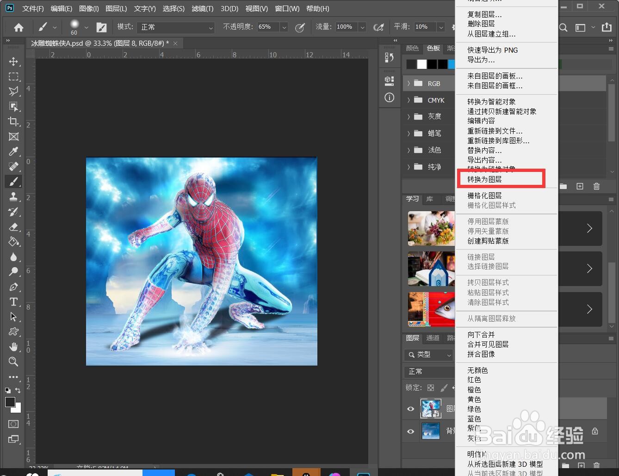Toggle the brush settings panel icon
Screen dimensions: 619x476
101,27
